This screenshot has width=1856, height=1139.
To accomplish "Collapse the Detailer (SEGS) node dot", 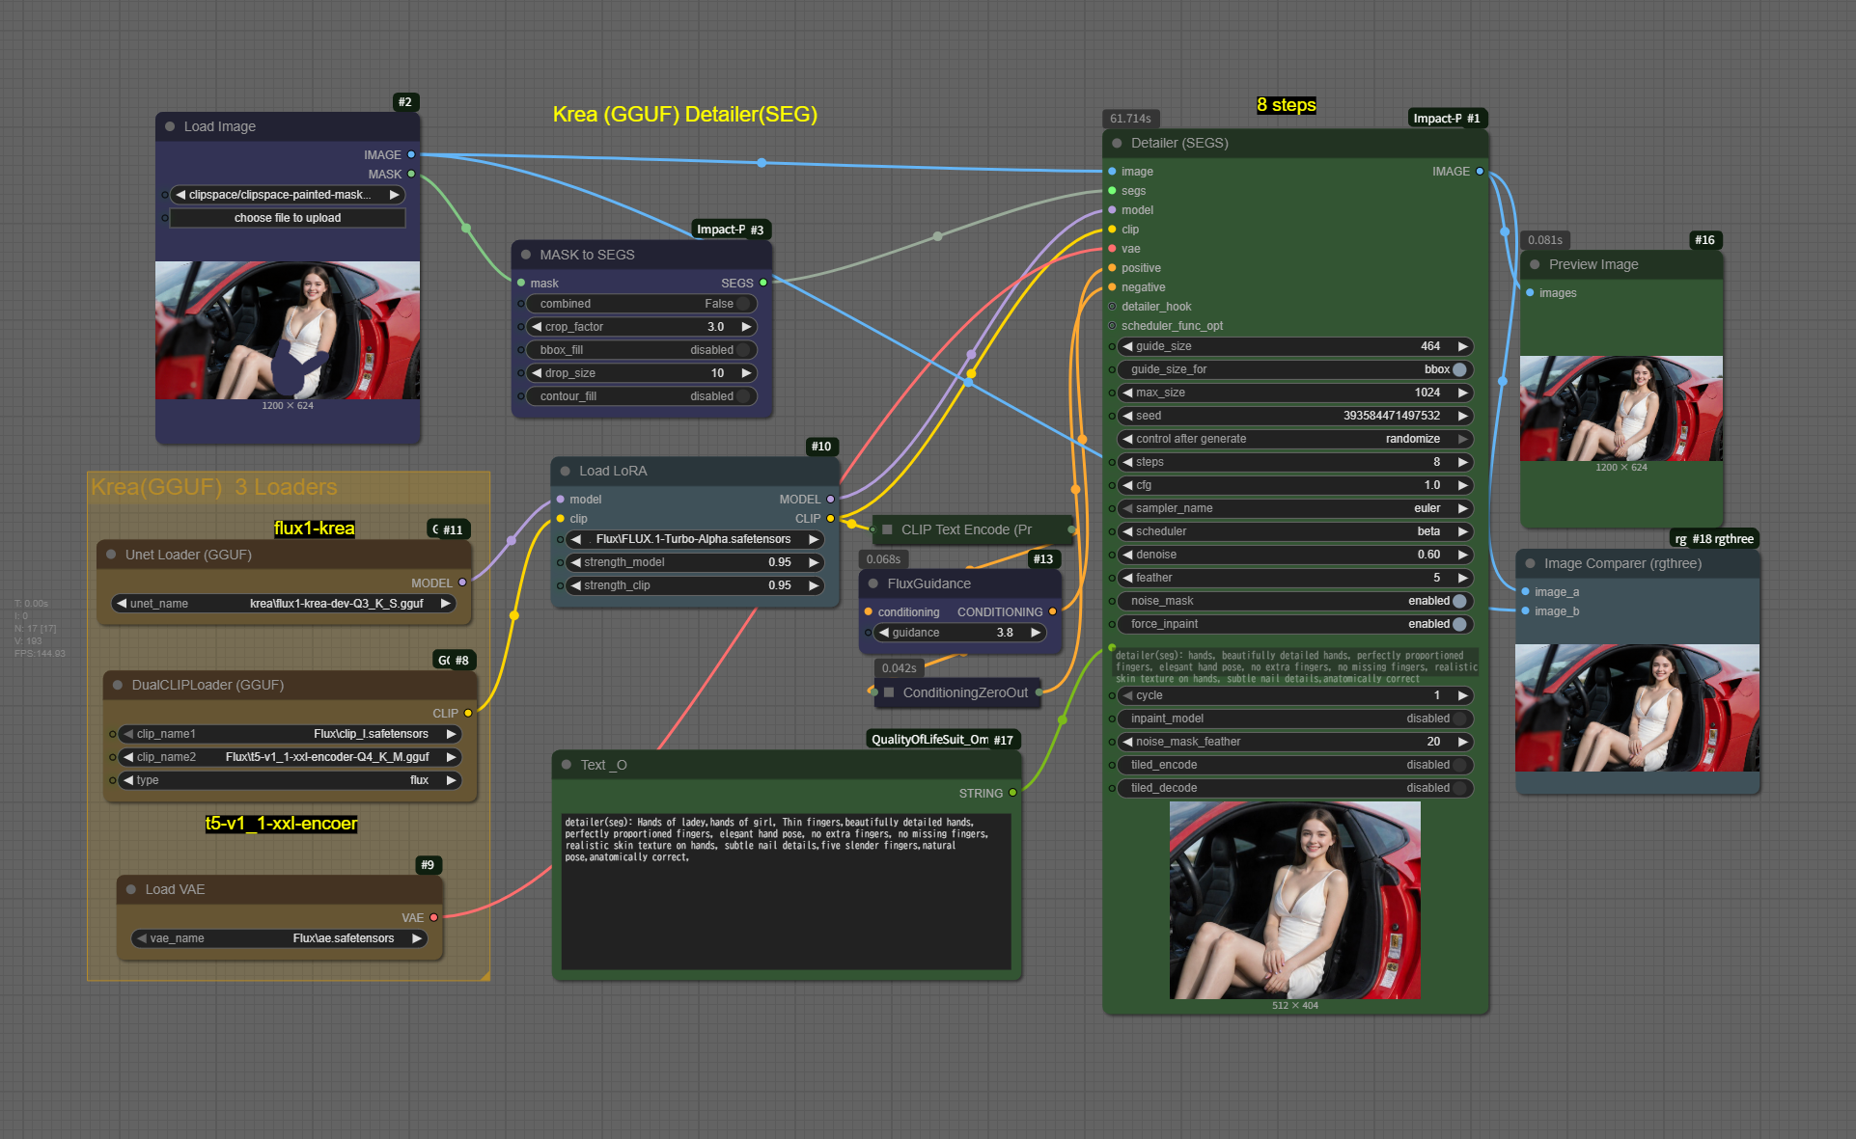I will click(1117, 143).
